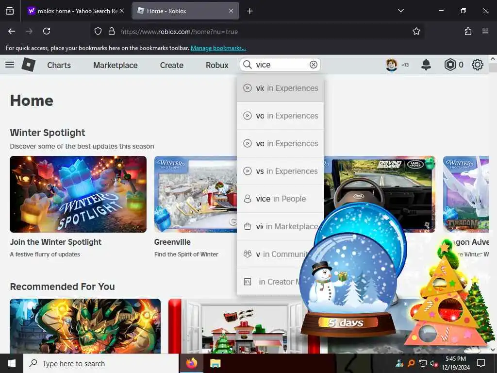Open the notifications bell
Image resolution: width=497 pixels, height=373 pixels.
426,65
